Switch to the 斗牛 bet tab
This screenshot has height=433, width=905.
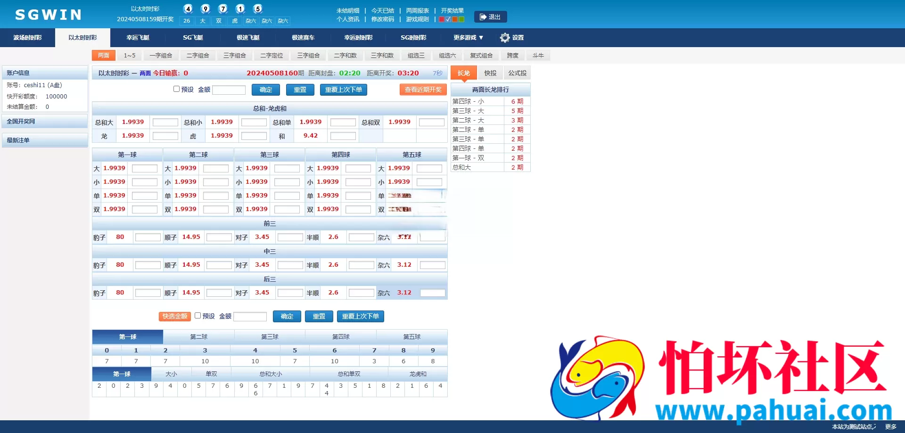click(x=538, y=56)
